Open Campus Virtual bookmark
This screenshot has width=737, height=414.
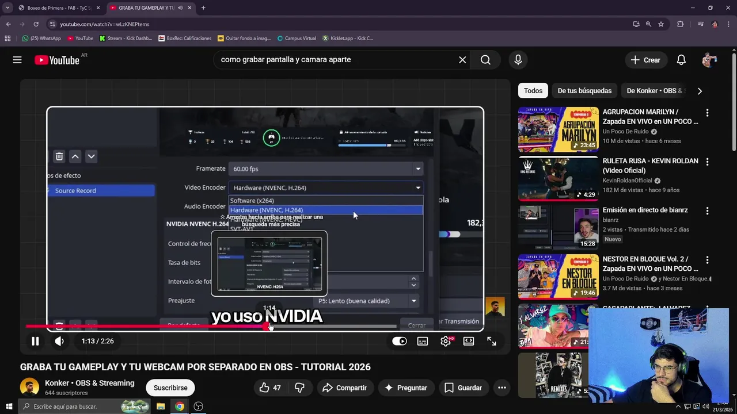tap(297, 39)
